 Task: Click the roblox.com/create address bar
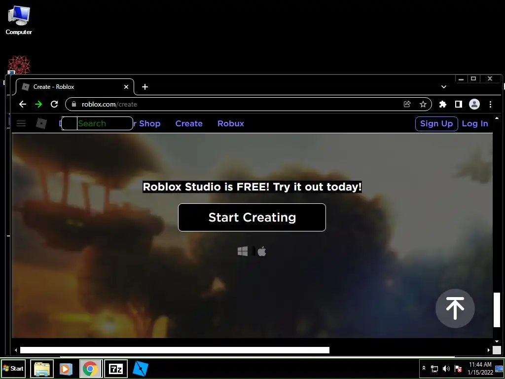(248, 104)
